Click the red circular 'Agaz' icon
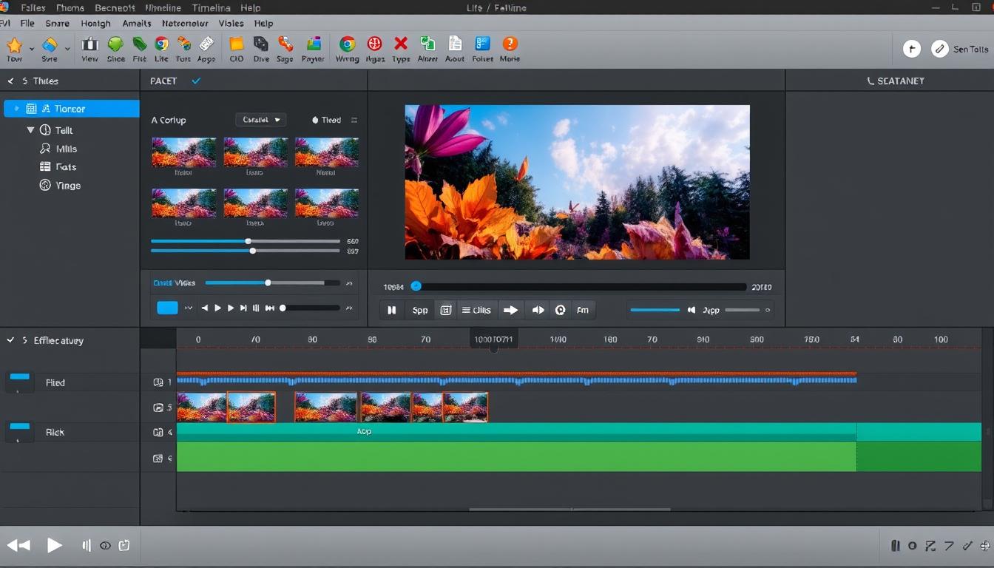Image resolution: width=994 pixels, height=568 pixels. pos(375,44)
